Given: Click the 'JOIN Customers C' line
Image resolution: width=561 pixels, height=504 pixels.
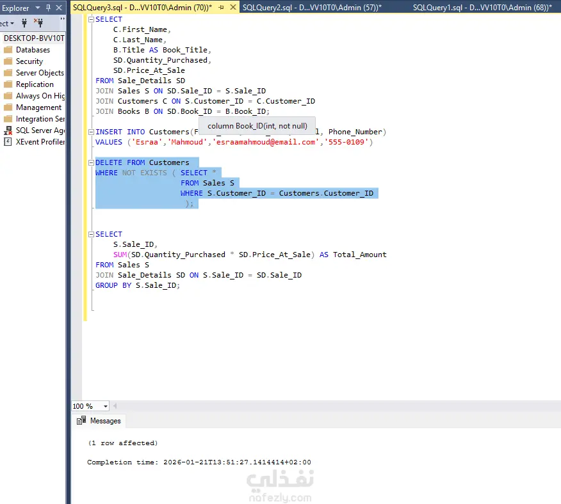Looking at the screenshot, I should (206, 101).
